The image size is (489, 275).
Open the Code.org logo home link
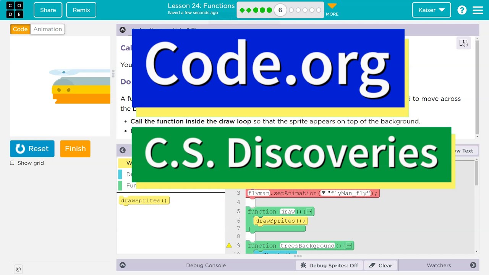click(x=15, y=10)
